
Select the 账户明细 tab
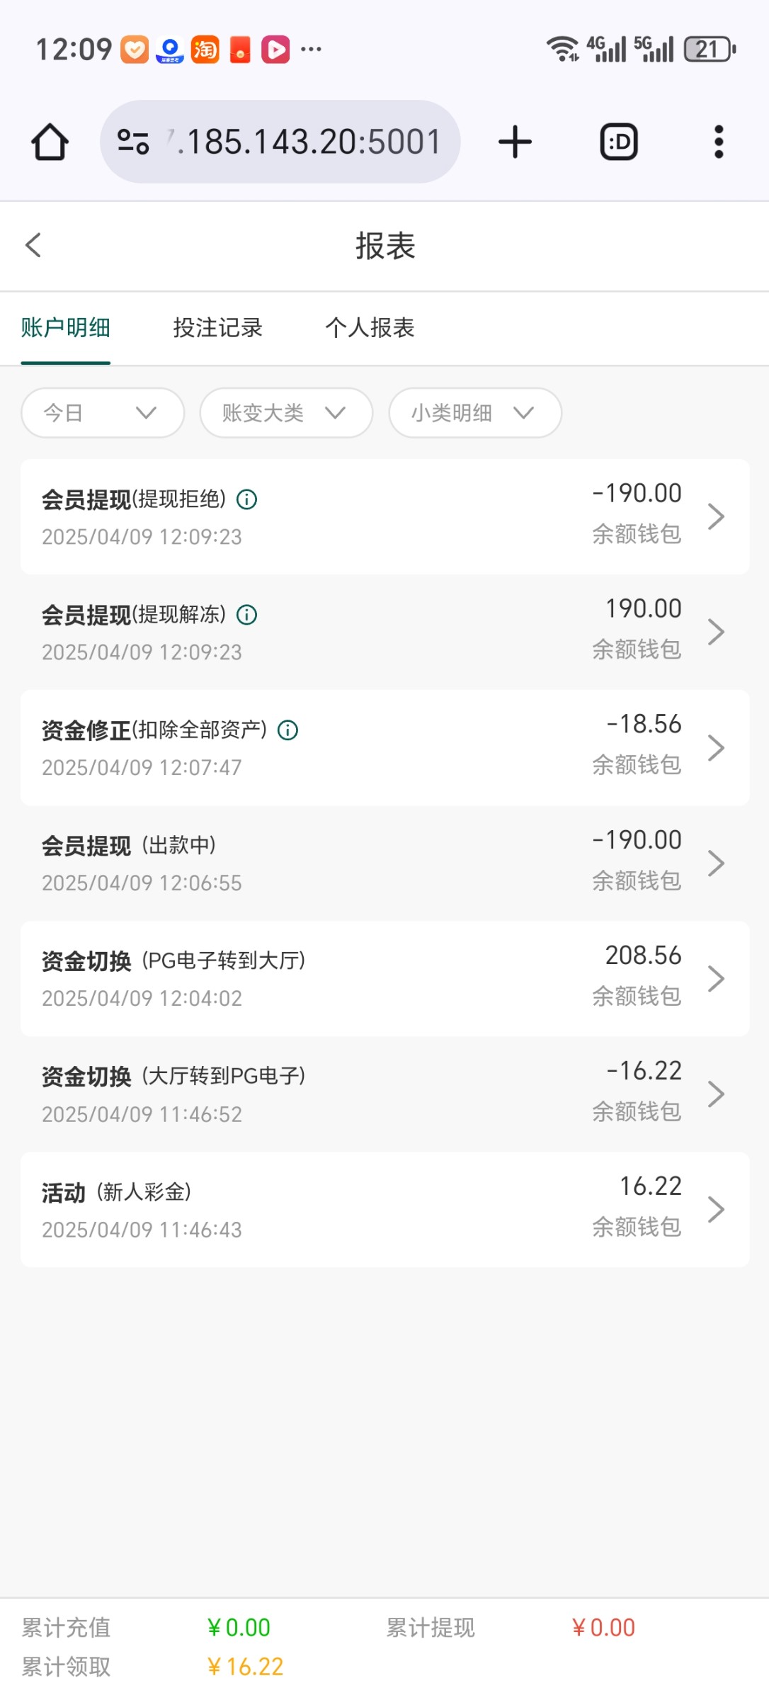click(65, 328)
